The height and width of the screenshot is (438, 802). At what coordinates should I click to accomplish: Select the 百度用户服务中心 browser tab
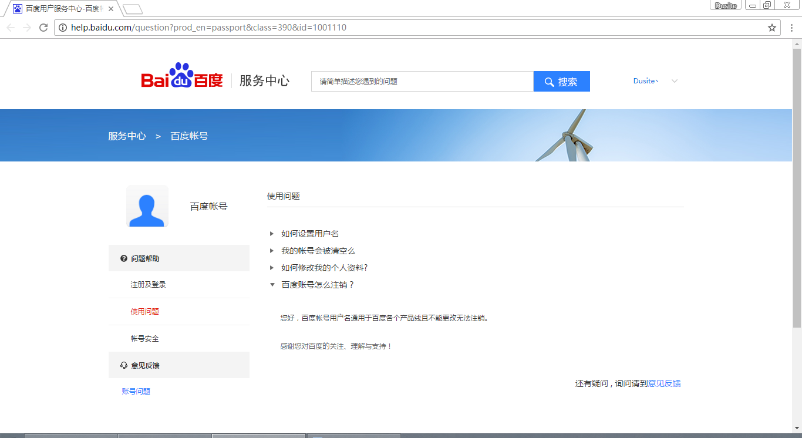tap(65, 9)
